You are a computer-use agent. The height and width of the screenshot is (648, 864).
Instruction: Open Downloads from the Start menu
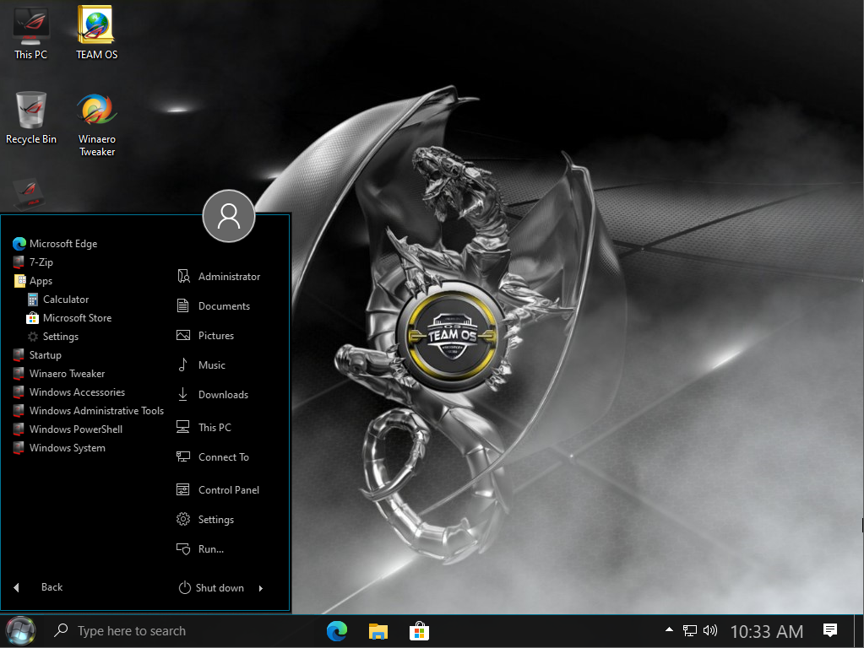(x=212, y=395)
